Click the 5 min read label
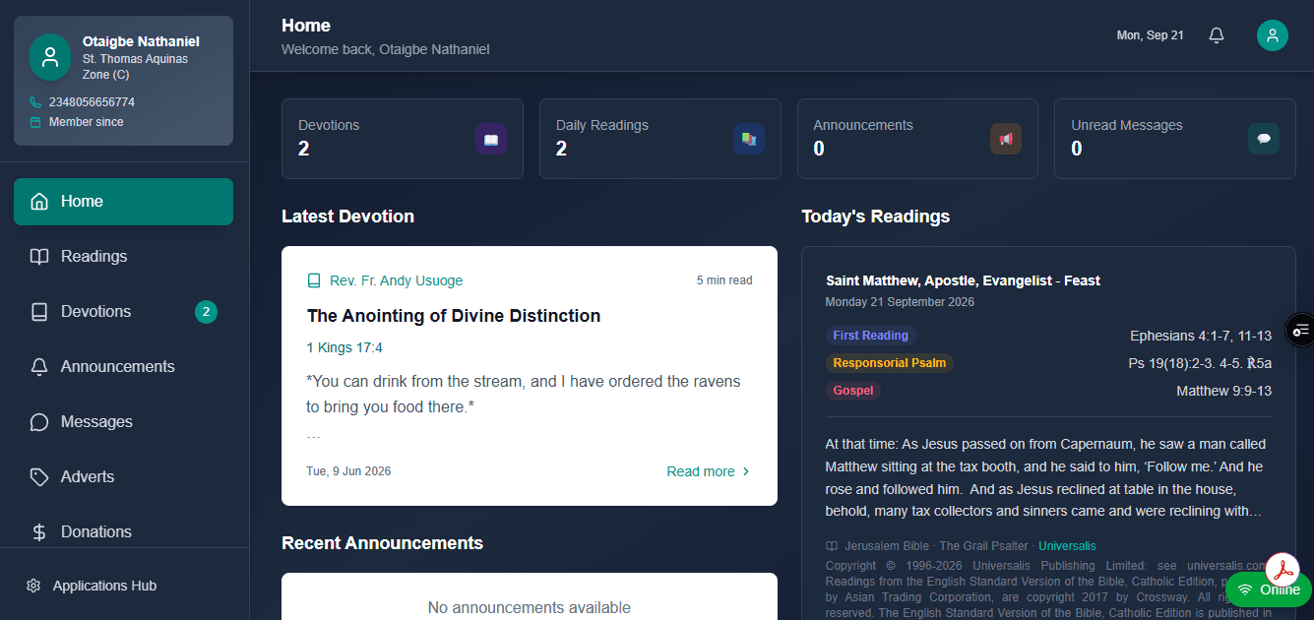1314x620 pixels. [x=724, y=280]
